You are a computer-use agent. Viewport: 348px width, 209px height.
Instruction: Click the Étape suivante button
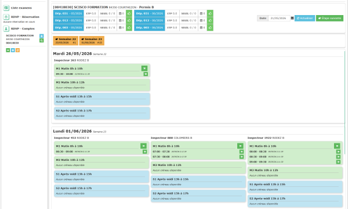pos(329,18)
